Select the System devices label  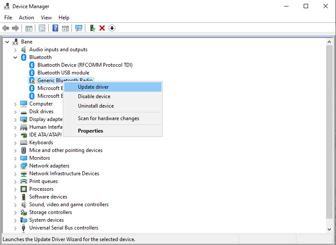coord(47,220)
